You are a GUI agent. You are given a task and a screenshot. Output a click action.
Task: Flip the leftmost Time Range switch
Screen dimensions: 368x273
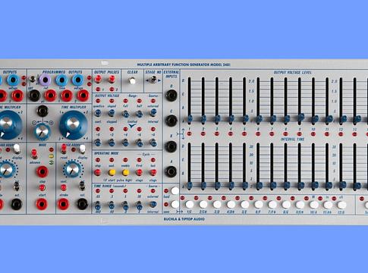(x=98, y=206)
